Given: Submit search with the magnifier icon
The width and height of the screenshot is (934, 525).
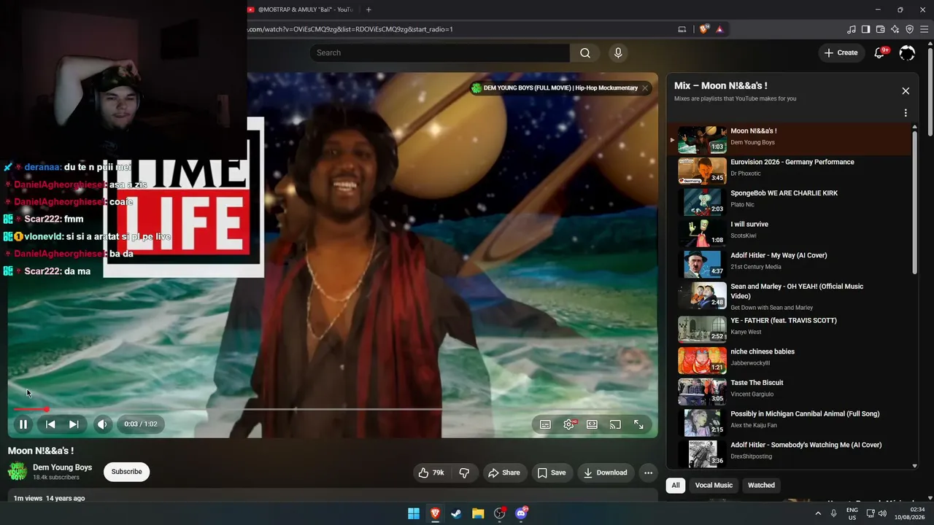Looking at the screenshot, I should (x=585, y=52).
